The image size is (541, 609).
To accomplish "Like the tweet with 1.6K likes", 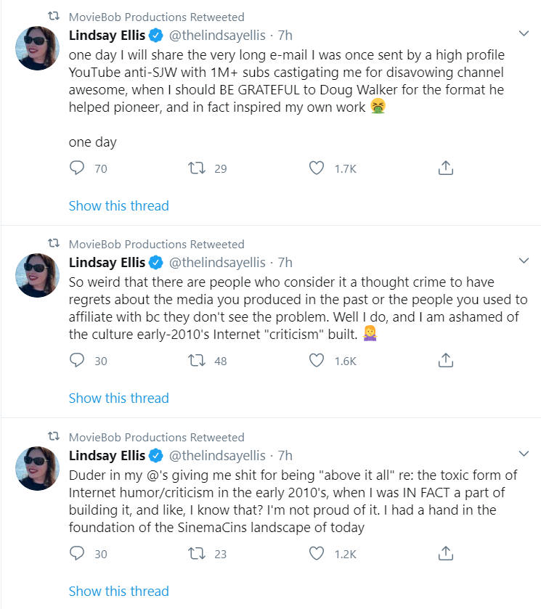I will coord(317,361).
